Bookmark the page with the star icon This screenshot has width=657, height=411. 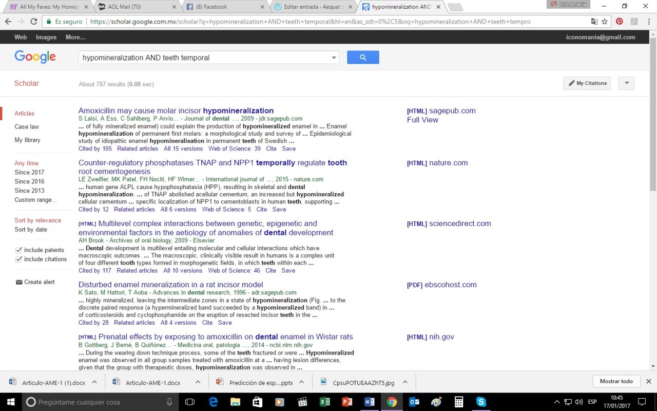coord(605,22)
